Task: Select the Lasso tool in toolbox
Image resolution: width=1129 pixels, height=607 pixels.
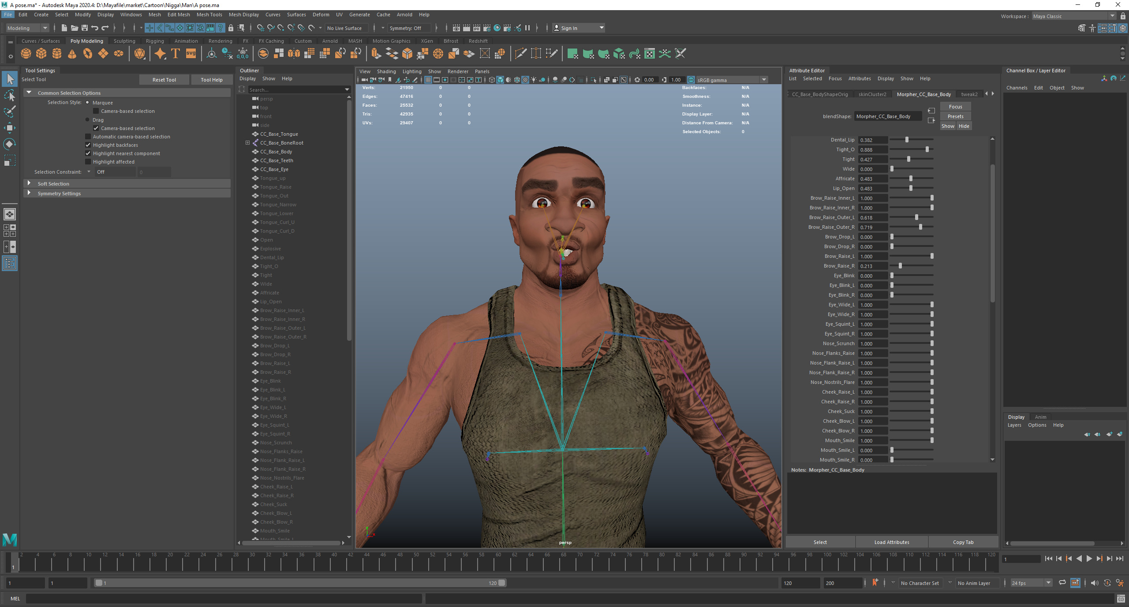Action: coord(10,95)
